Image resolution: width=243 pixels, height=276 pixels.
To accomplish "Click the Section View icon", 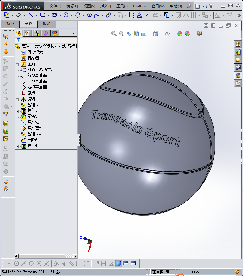I will click(x=136, y=34).
